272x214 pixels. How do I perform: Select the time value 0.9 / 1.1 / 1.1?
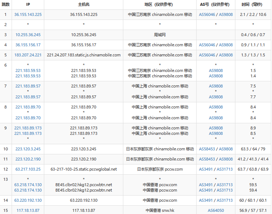pyautogui.click(x=253, y=45)
